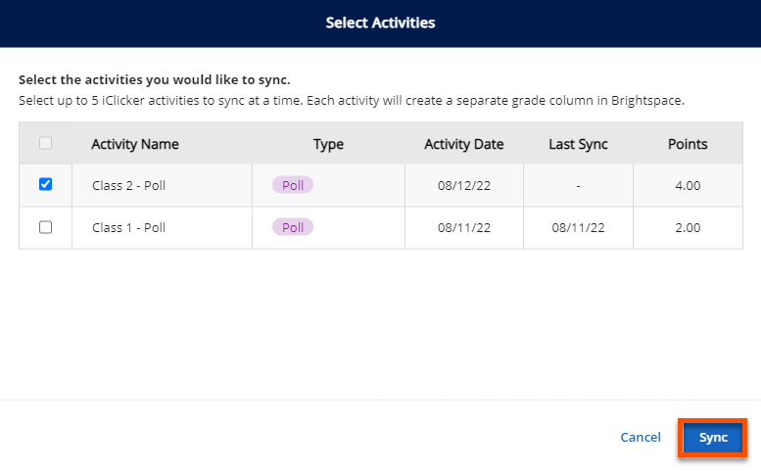Check the Class 1 - Poll checkbox

point(45,227)
